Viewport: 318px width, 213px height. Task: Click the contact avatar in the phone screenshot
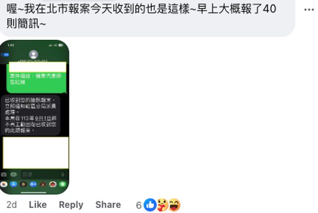coord(33,54)
